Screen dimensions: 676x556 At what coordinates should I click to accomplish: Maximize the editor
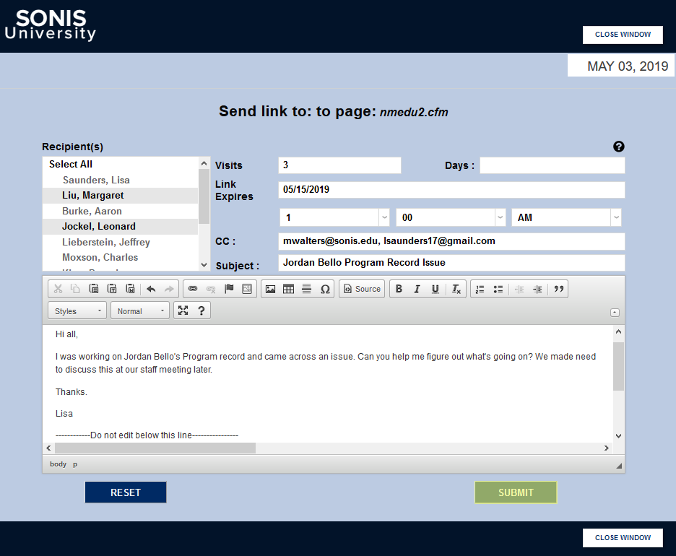coord(183,310)
